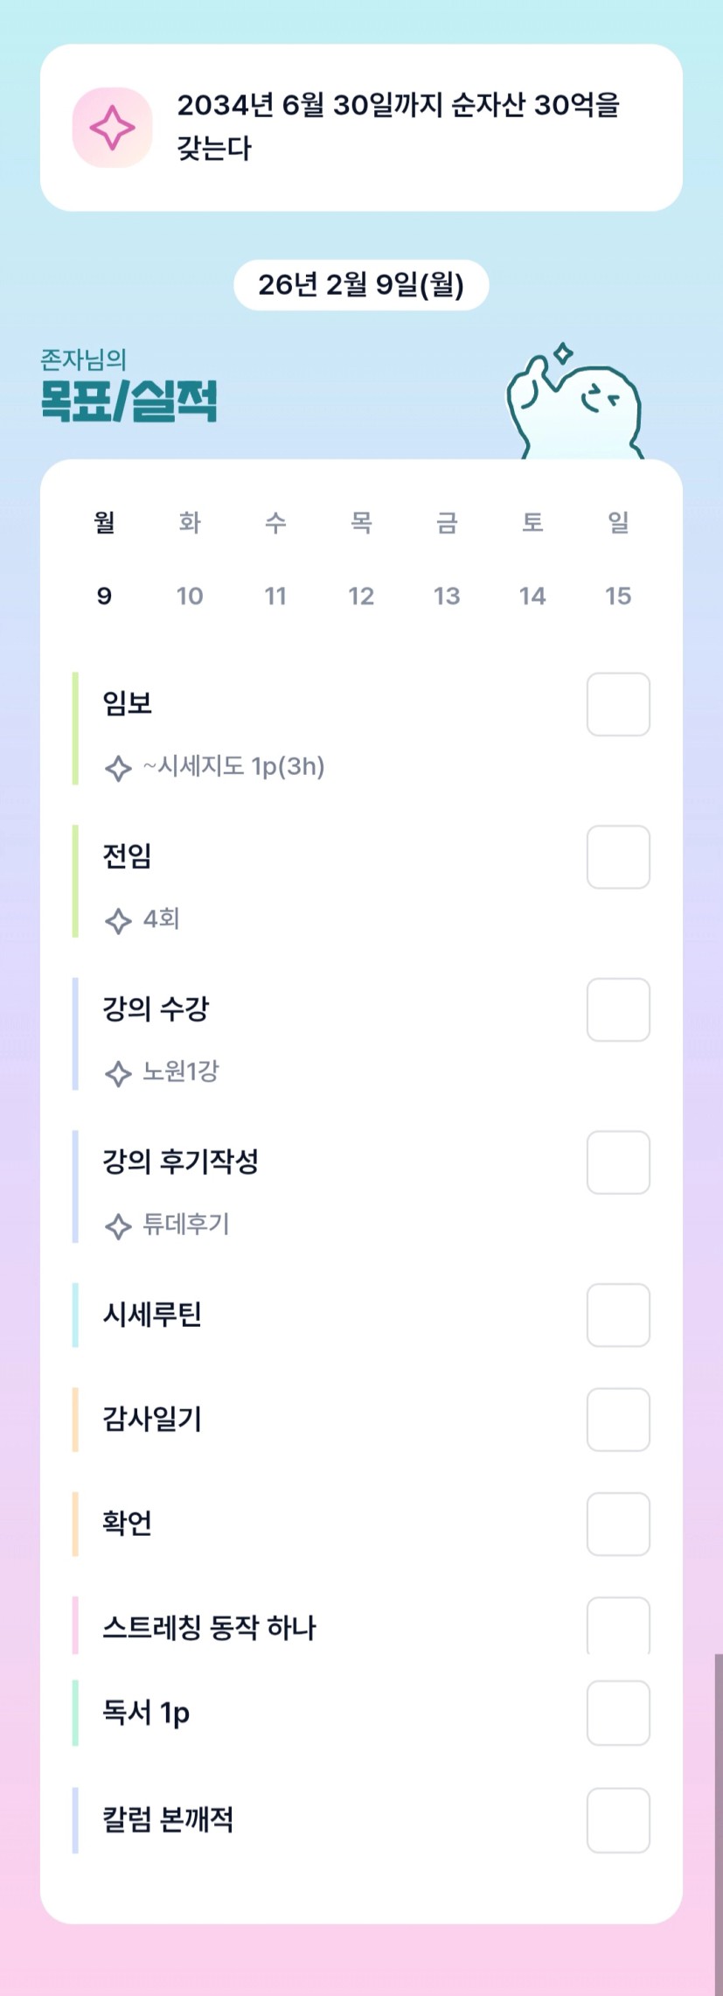Tap the pink sparkle goal icon
Image resolution: width=723 pixels, height=1996 pixels.
tap(112, 128)
